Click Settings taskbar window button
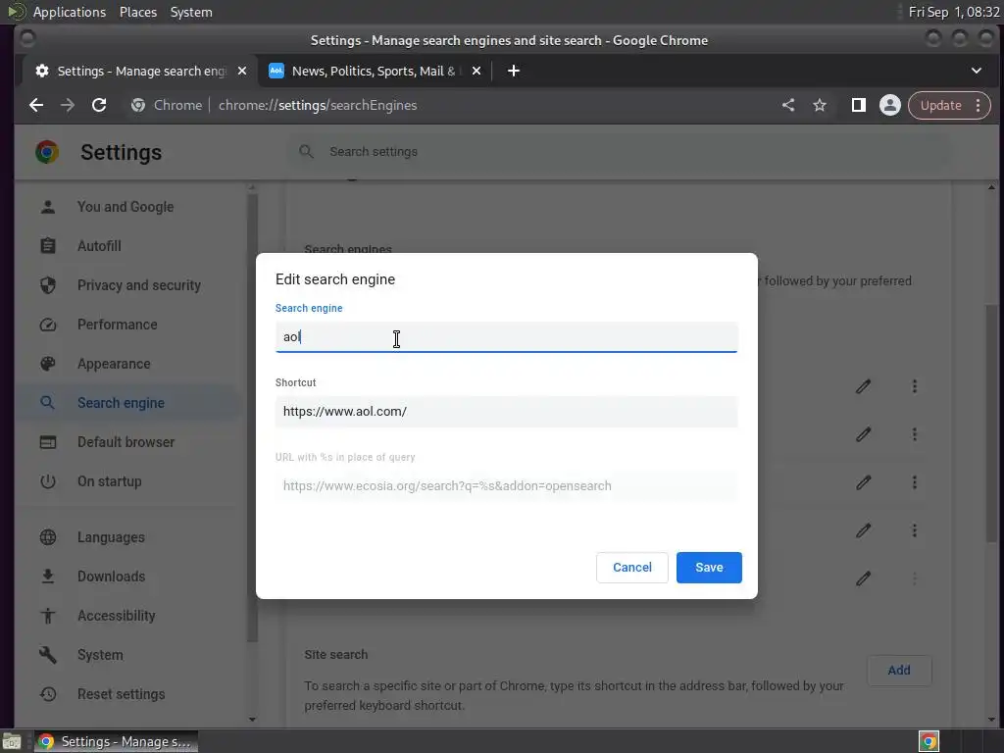Screen dimensions: 1004x753 [x=116, y=741]
